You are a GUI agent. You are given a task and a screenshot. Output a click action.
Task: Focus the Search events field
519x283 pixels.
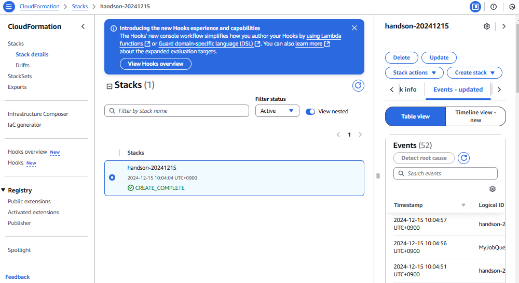pyautogui.click(x=445, y=173)
